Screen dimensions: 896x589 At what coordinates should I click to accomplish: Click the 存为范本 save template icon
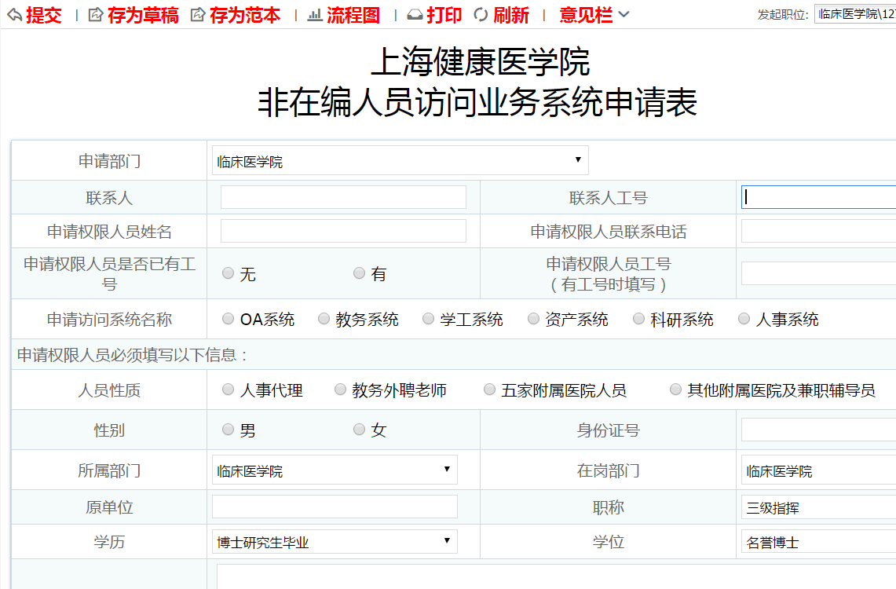pos(198,15)
